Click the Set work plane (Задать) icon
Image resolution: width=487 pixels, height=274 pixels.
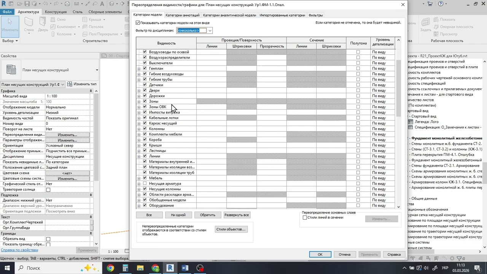click(426, 25)
